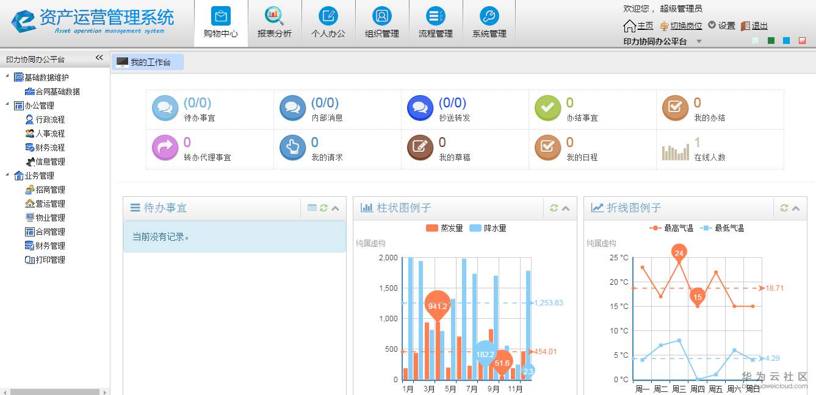The width and height of the screenshot is (816, 395).
Task: Click the 我的日程 checkbox icon
Action: click(548, 148)
